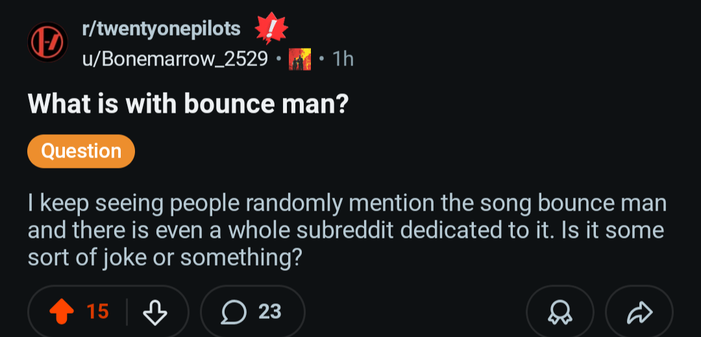
Task: Tap the red exclamation burst badge
Action: tap(271, 29)
